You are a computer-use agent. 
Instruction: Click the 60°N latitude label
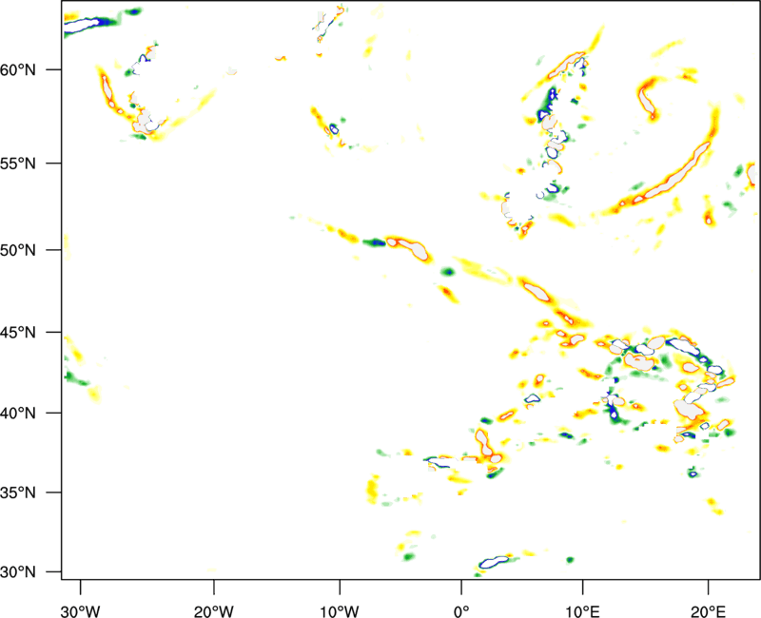(x=18, y=70)
